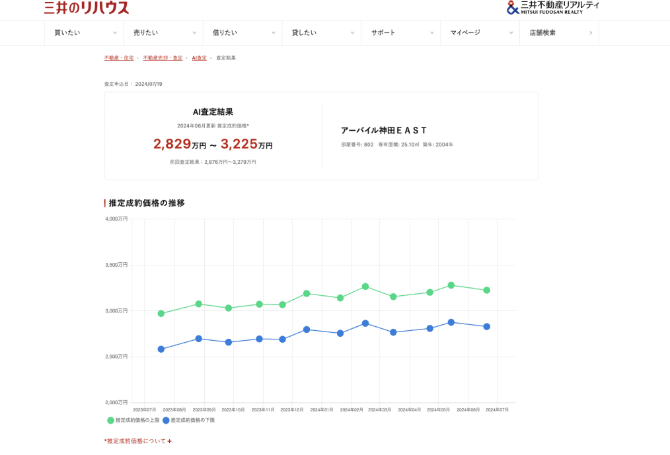Screen dimensions: 670x455
Task: Click the AI査定結果 heading
Action: (213, 112)
